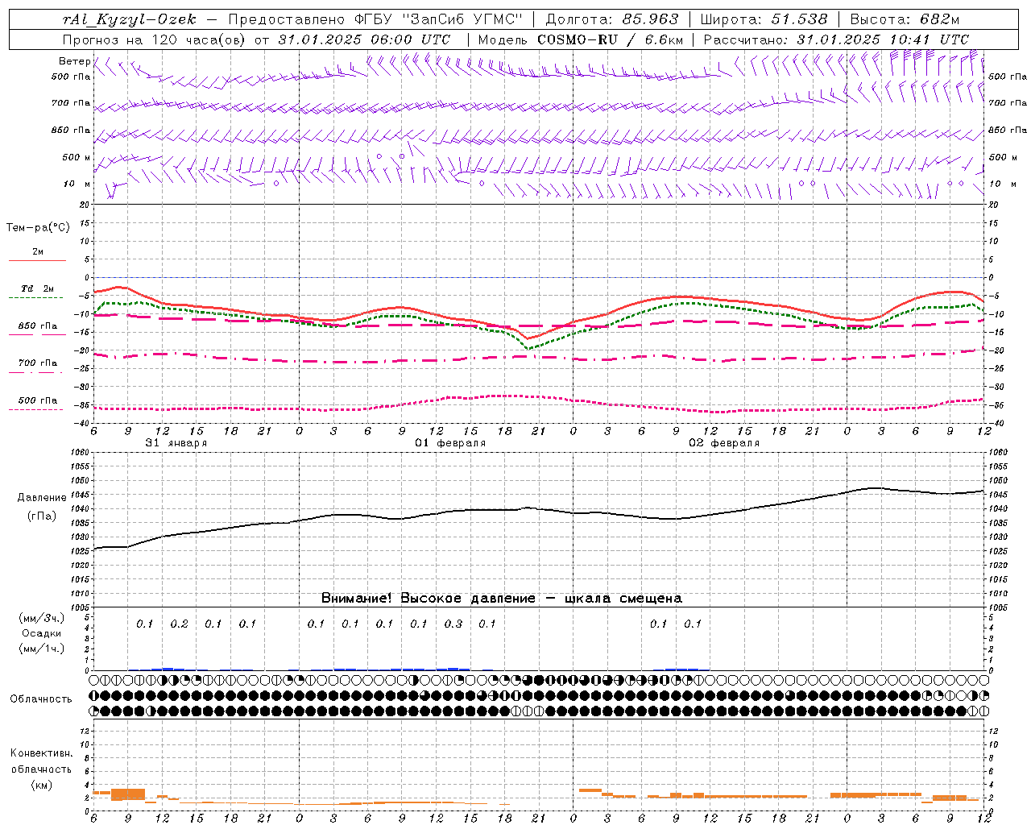Click the 01 февраля date label

point(450,443)
